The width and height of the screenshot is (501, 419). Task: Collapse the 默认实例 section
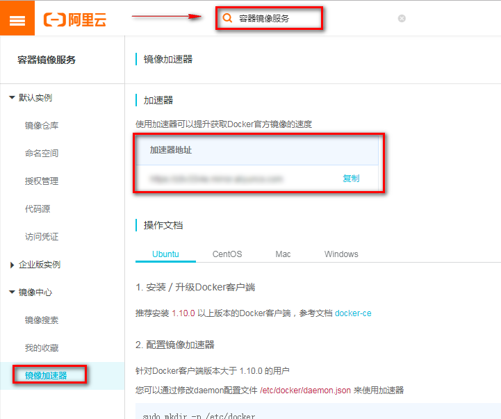tap(12, 97)
